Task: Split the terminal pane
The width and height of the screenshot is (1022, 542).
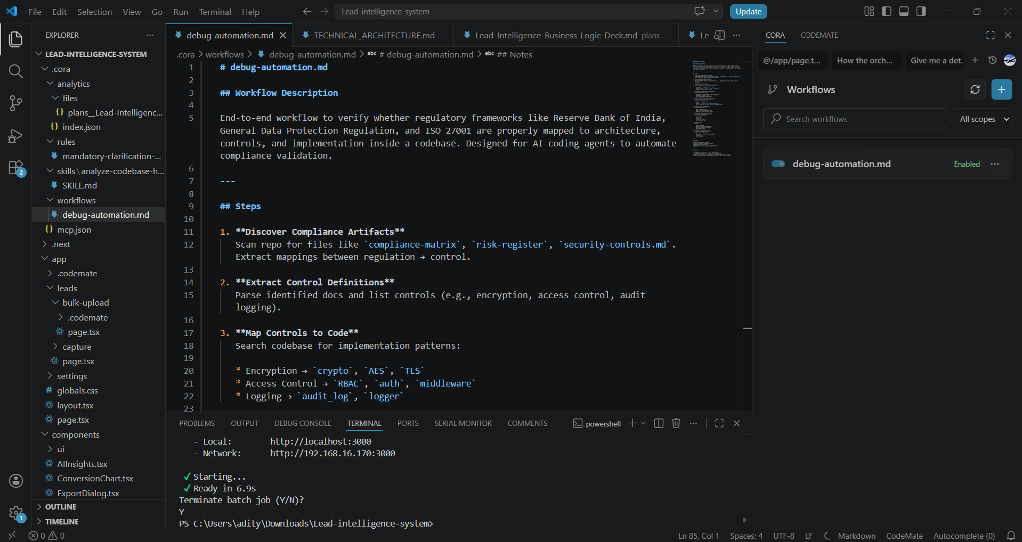Action: coord(659,423)
